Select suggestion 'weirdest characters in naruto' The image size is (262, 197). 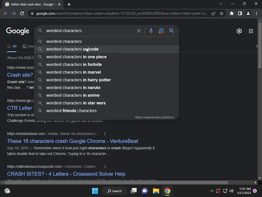point(107,88)
